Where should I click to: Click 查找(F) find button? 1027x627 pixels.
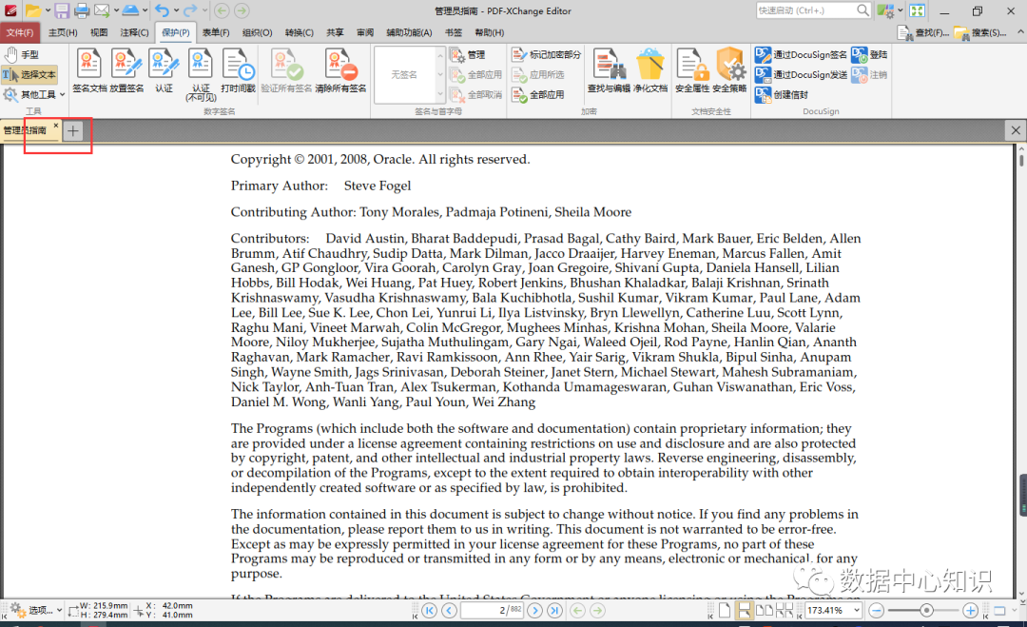tap(922, 32)
